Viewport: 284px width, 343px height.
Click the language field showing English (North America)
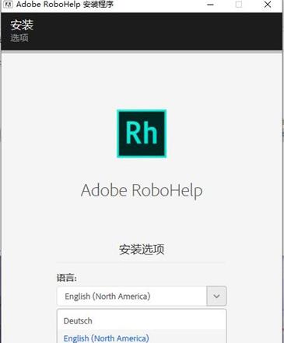132,296
